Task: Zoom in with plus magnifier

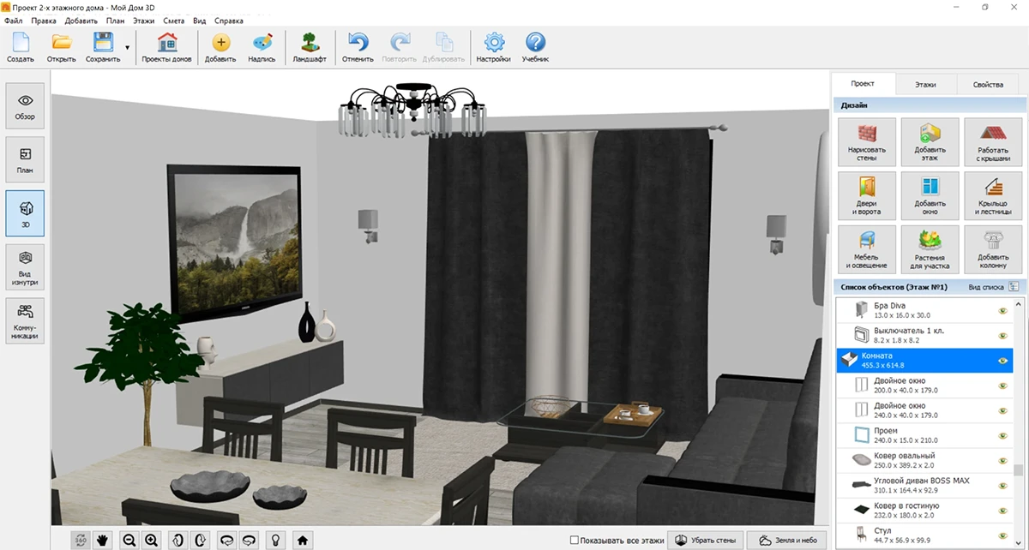Action: click(152, 540)
